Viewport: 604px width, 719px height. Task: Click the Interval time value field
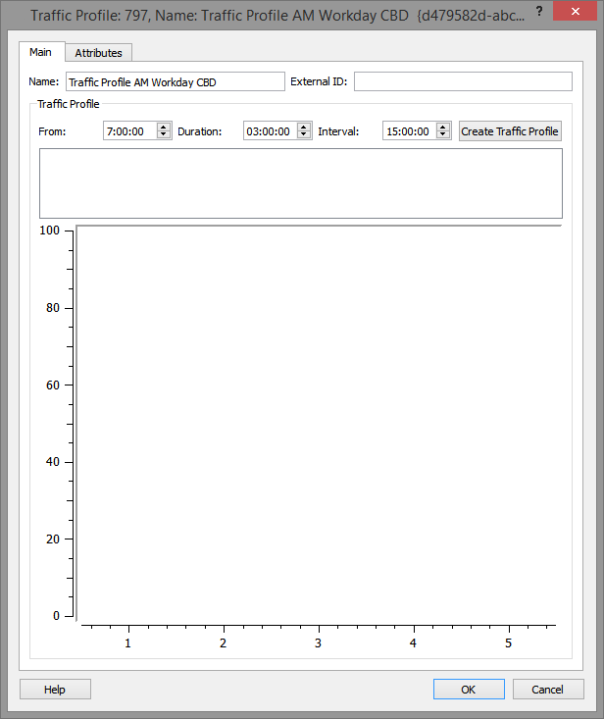click(408, 131)
